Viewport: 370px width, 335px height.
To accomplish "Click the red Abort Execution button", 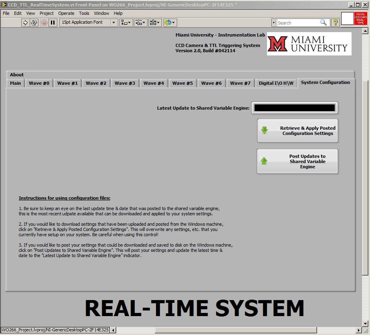I will (x=44, y=23).
